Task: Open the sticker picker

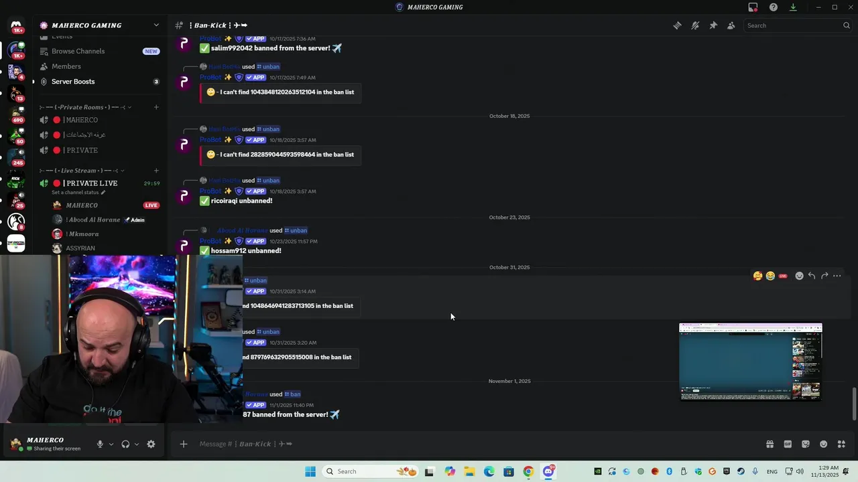Action: [806, 445]
